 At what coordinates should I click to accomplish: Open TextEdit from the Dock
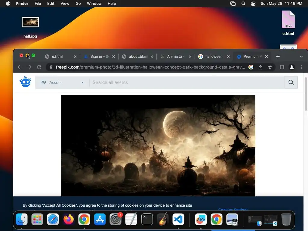pos(131,219)
